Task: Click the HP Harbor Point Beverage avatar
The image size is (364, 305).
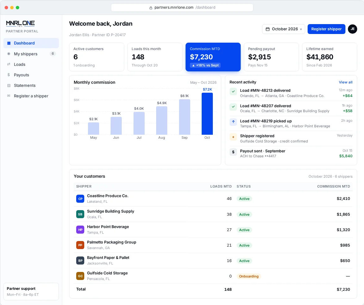Action: [x=80, y=230]
